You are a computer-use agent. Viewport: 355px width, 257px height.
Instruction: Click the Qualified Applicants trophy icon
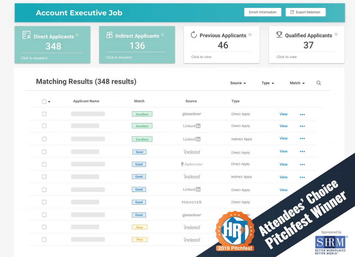coord(279,35)
